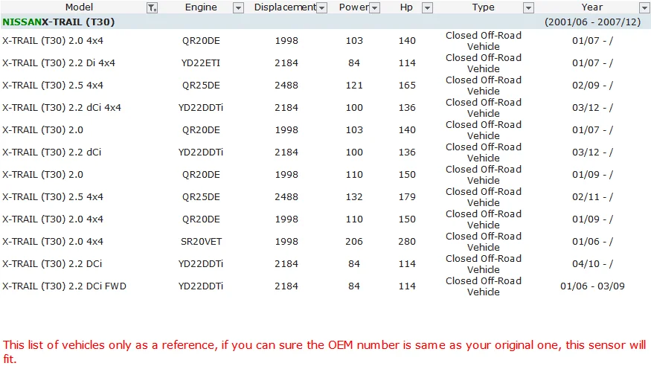Click the Hp column header text
The image size is (651, 366).
[x=406, y=7]
